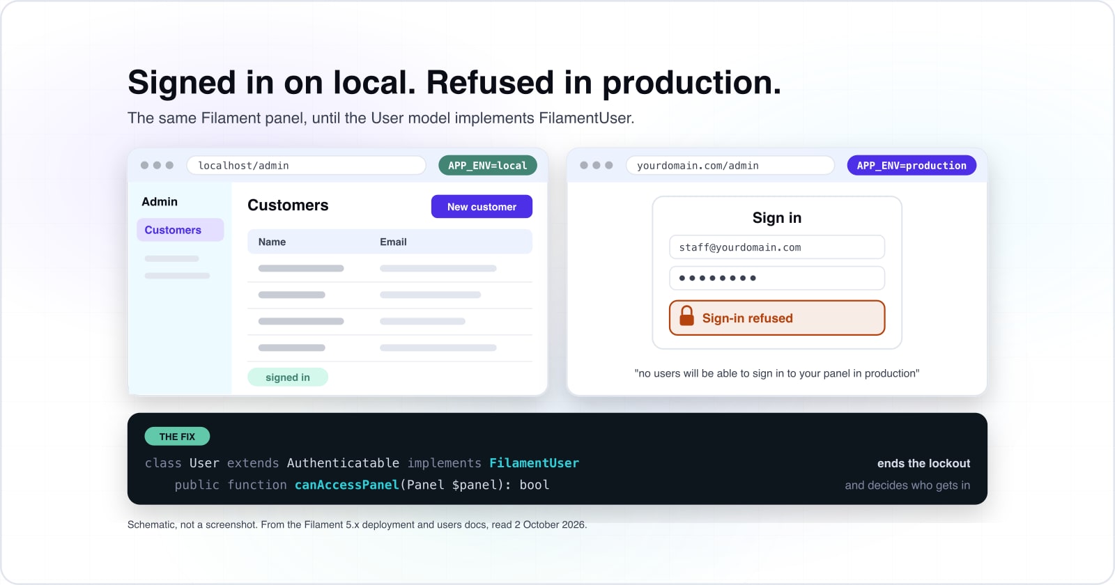
Task: Click the Sign in form heading
Action: [777, 218]
